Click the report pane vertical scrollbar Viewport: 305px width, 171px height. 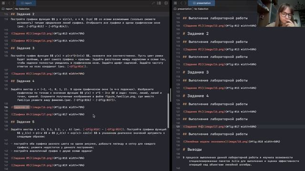click(168, 111)
